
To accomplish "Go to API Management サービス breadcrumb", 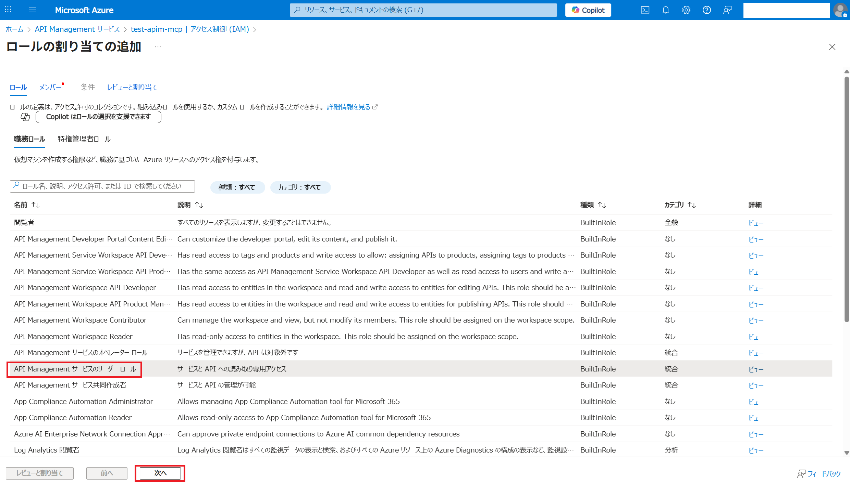I will [77, 29].
